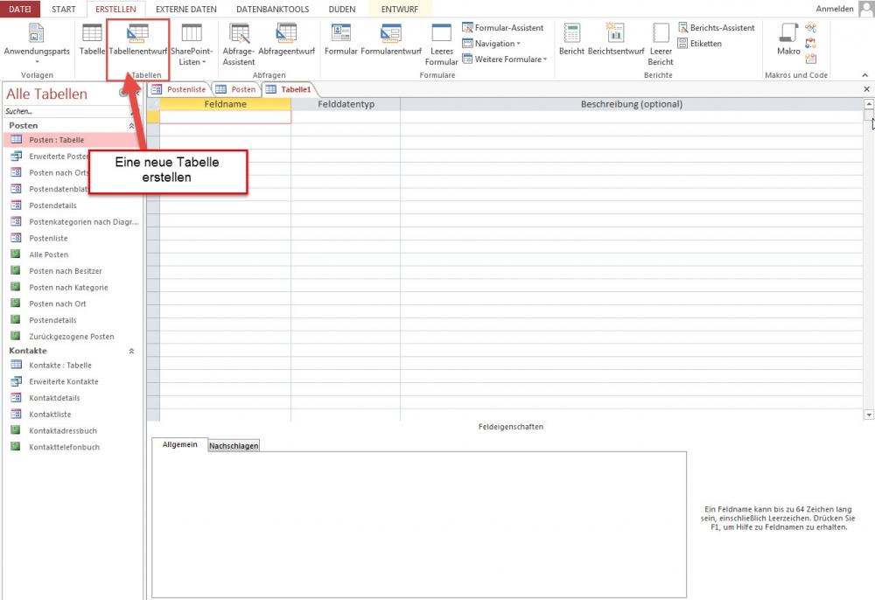This screenshot has width=875, height=600.
Task: Click the grid scrollbar down arrow
Action: [x=868, y=415]
